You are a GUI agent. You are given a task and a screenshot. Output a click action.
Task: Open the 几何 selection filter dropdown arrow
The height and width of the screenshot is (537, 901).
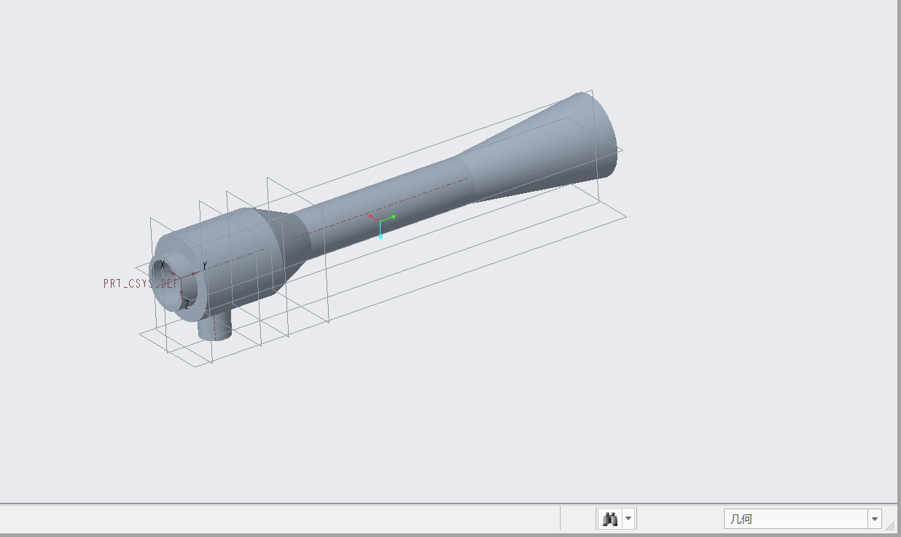pos(875,519)
